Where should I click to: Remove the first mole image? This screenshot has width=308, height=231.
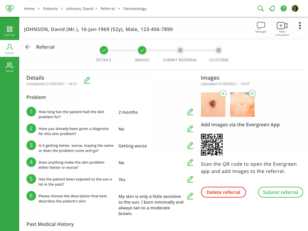(x=223, y=93)
